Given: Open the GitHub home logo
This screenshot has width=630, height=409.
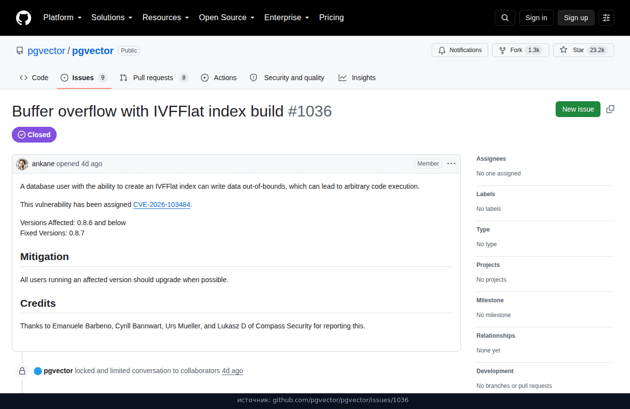Looking at the screenshot, I should tap(24, 18).
